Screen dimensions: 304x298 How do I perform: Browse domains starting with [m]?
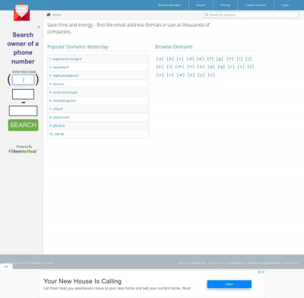pos(179,67)
